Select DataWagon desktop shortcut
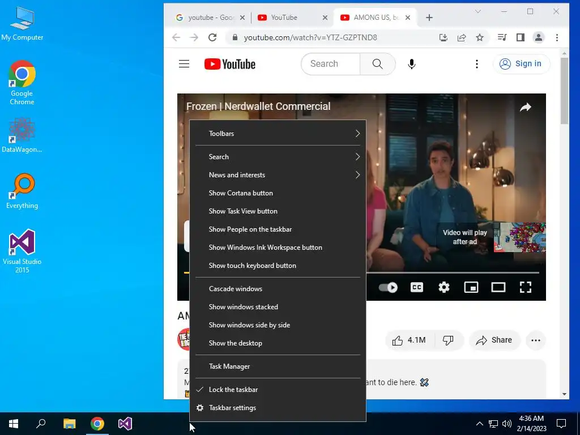The width and height of the screenshot is (580, 435). [x=22, y=135]
